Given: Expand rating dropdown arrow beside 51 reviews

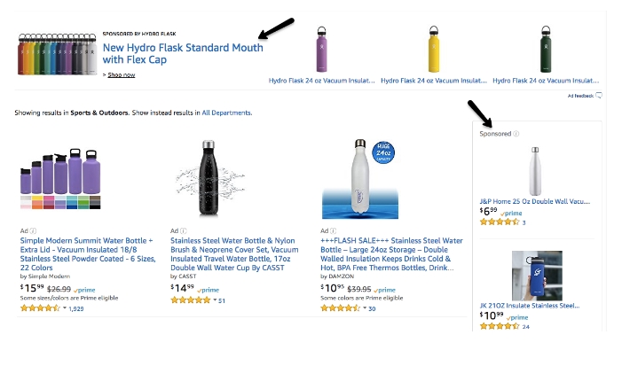Looking at the screenshot, I should 214,300.
